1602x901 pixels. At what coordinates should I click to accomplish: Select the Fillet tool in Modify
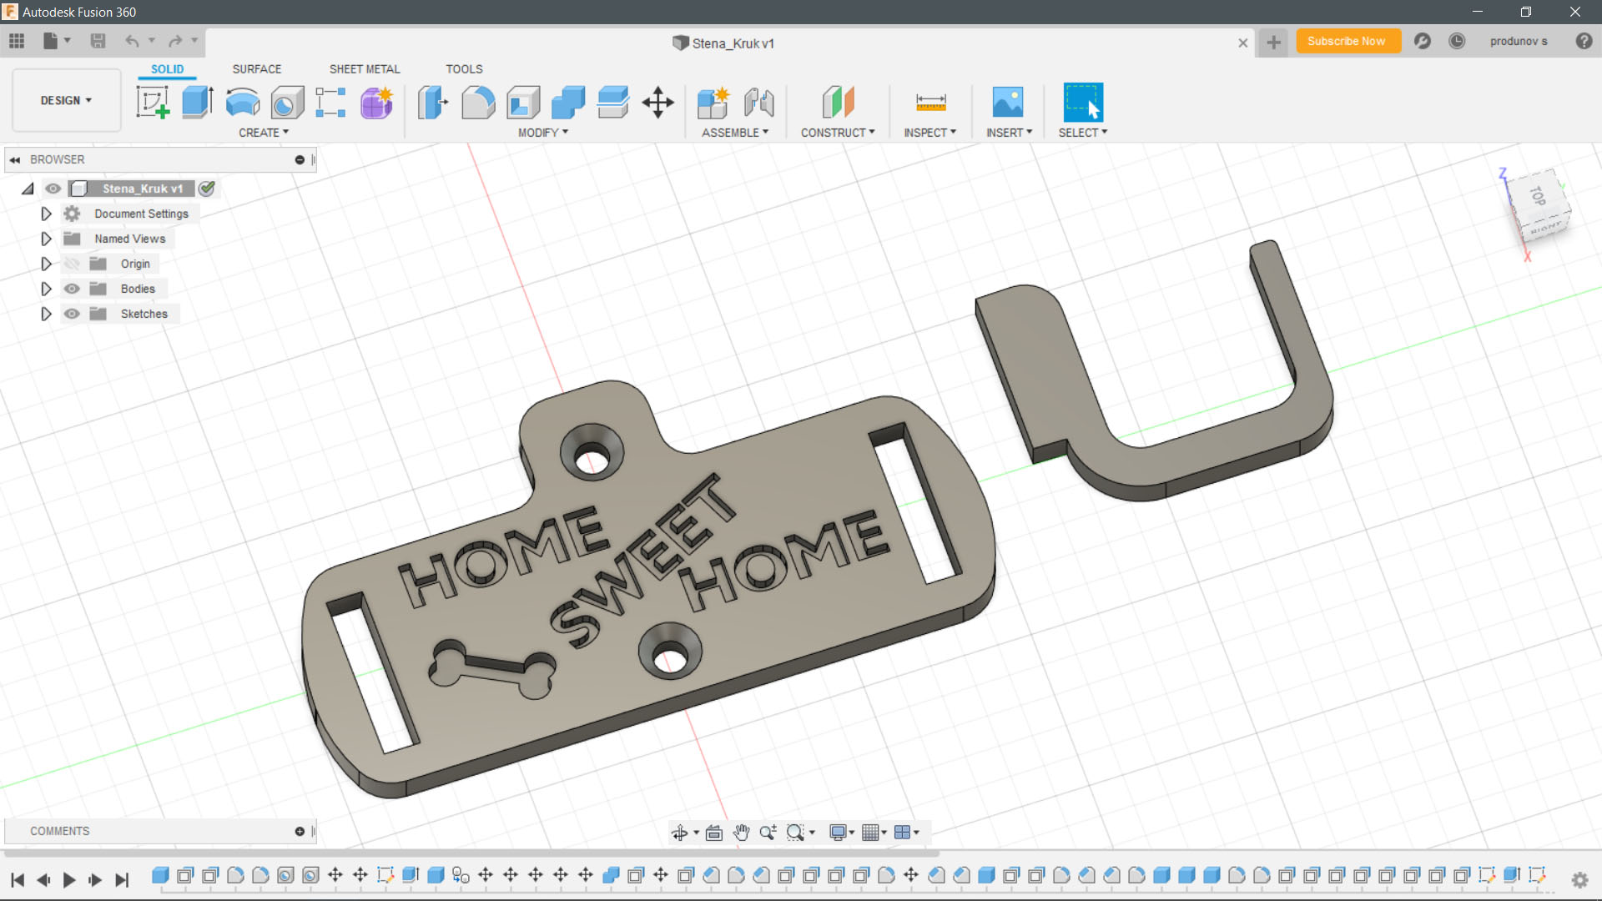pyautogui.click(x=478, y=103)
